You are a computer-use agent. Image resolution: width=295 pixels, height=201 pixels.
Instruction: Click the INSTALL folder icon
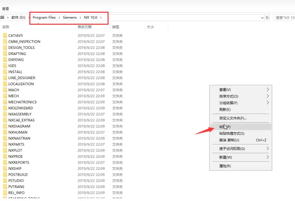point(5,72)
